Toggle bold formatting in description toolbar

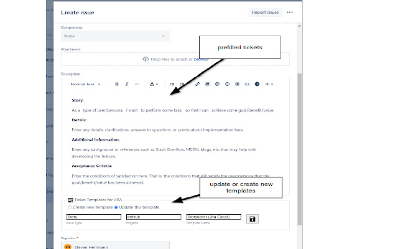(x=117, y=84)
